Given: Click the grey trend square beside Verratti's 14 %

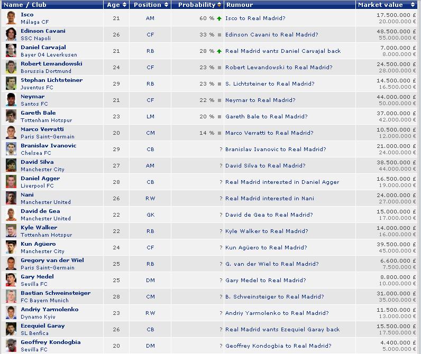Looking at the screenshot, I should (219, 133).
